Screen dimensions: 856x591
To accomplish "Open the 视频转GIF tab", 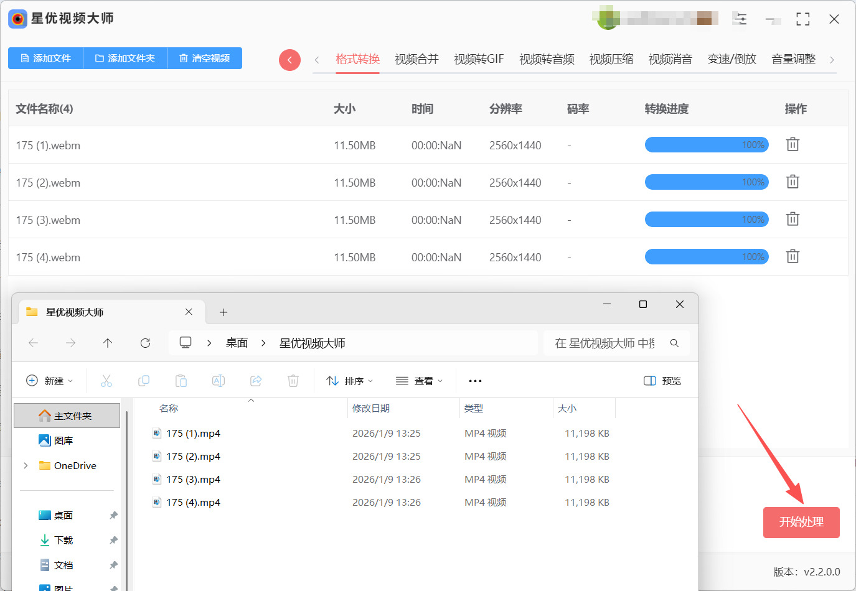I will click(x=478, y=59).
